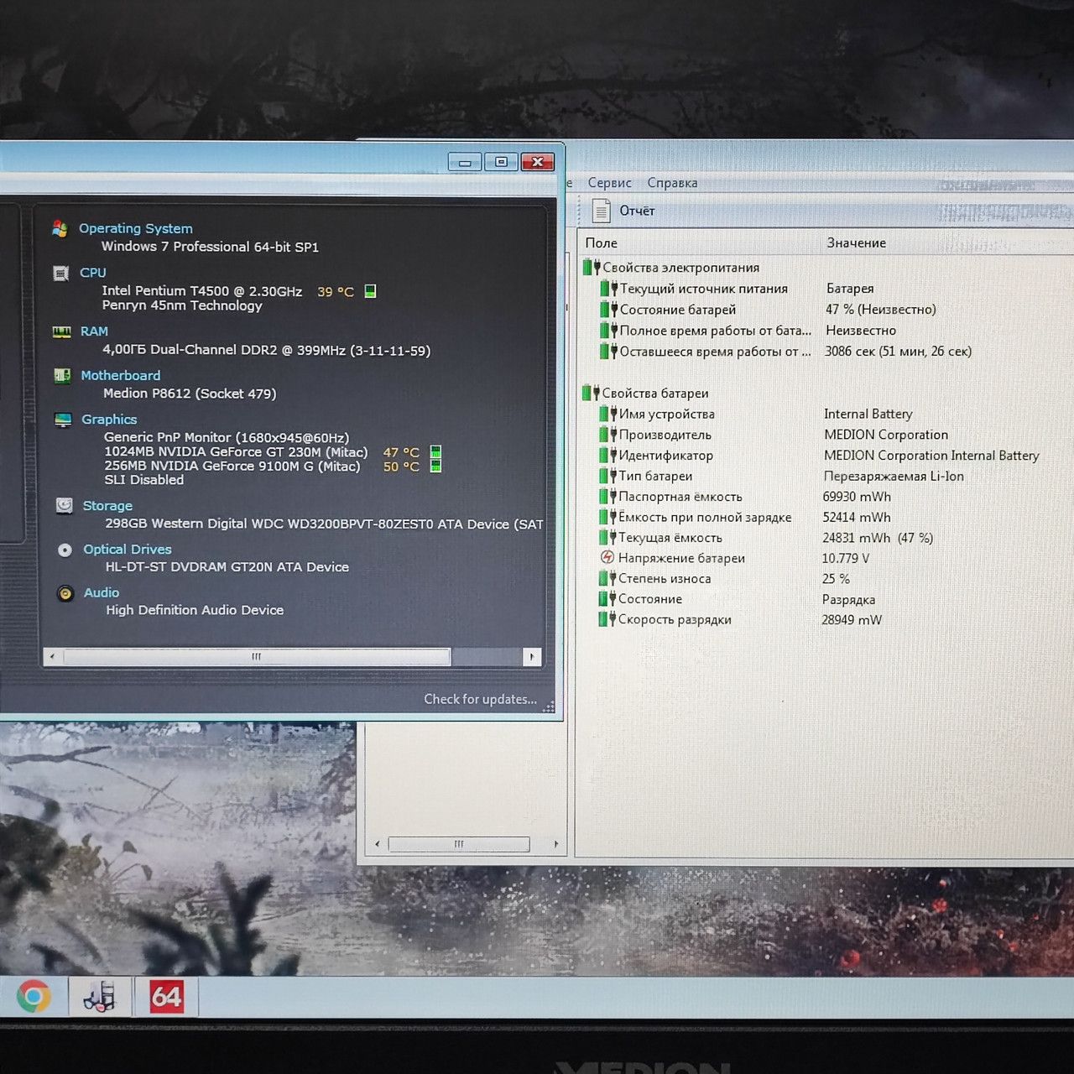Click the Chrome icon in the taskbar
This screenshot has width=1074, height=1074.
click(34, 997)
